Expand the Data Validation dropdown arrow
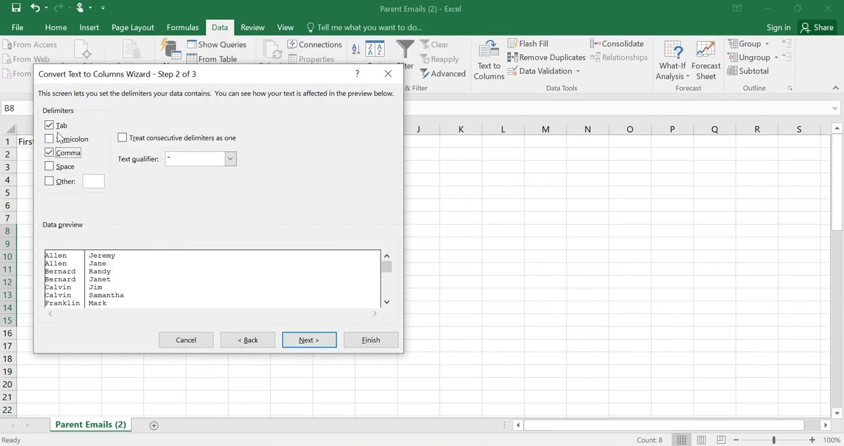Viewport: 844px width, 446px height. (578, 71)
